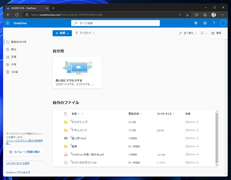The height and width of the screenshot is (180, 231).
Task: Click the OneDrive header title
Action: click(x=20, y=23)
